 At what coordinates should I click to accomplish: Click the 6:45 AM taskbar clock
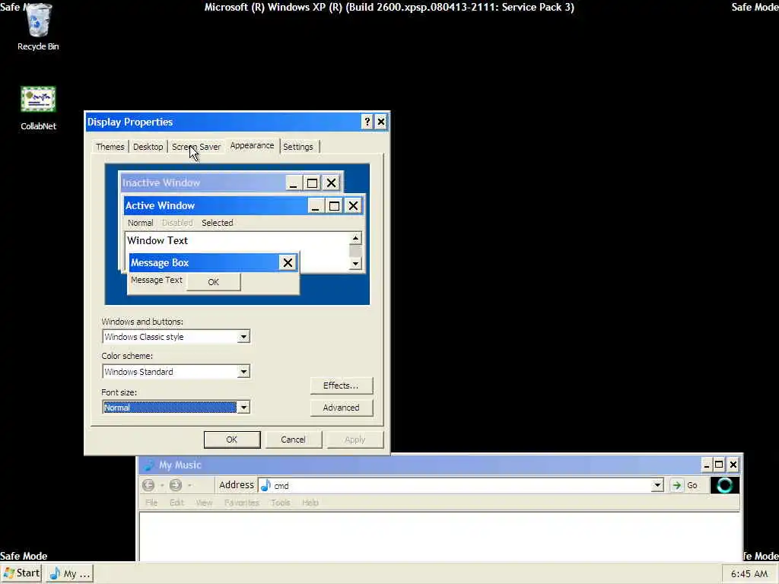(x=749, y=573)
